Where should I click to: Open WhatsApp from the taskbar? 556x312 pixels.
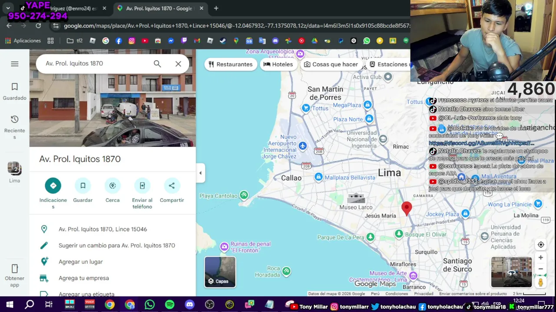(x=149, y=305)
